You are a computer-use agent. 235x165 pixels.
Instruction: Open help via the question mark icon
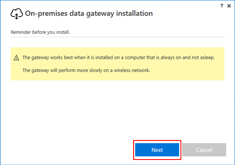[x=221, y=6]
